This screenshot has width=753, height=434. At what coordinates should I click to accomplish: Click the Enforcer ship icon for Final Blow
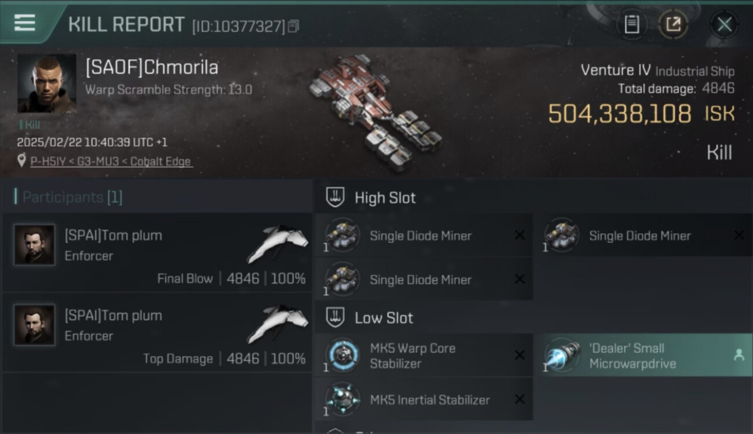tap(277, 243)
